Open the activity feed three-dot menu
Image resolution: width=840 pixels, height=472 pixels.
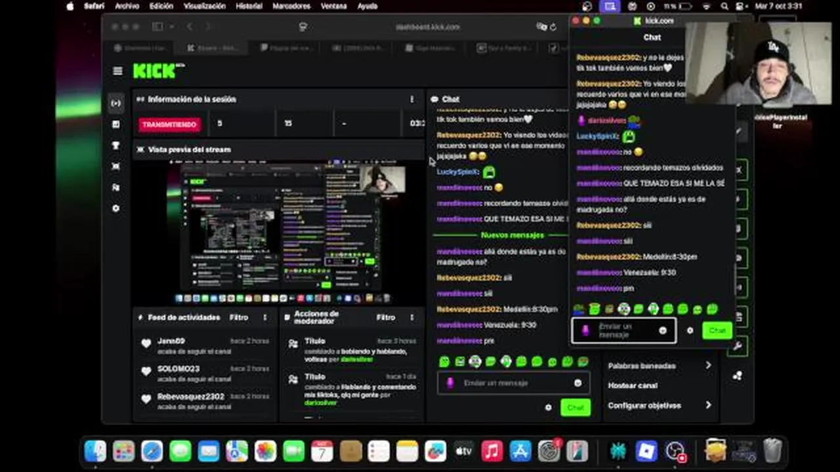(x=265, y=317)
